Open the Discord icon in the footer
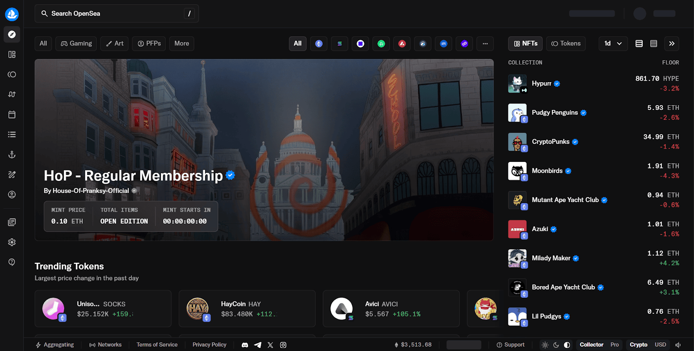This screenshot has width=694, height=351. pos(245,345)
